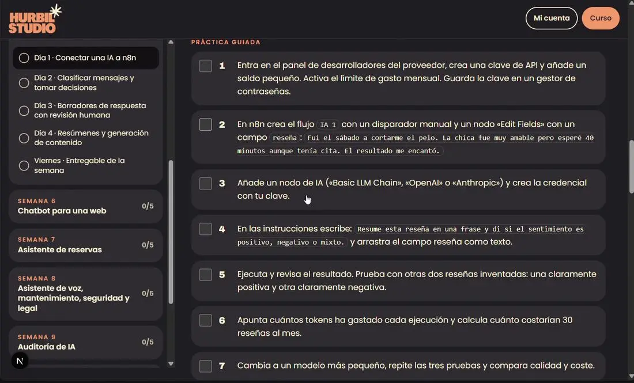634x383 pixels.
Task: Click the sidebar scroll up arrow
Action: point(171,42)
